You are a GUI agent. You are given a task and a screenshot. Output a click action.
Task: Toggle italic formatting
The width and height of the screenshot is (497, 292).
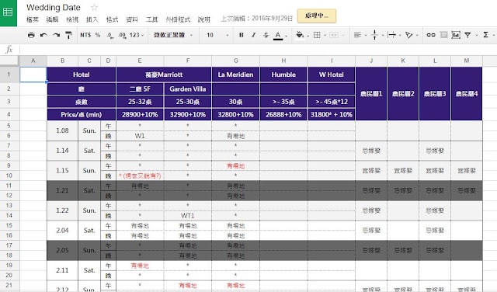tap(253, 35)
